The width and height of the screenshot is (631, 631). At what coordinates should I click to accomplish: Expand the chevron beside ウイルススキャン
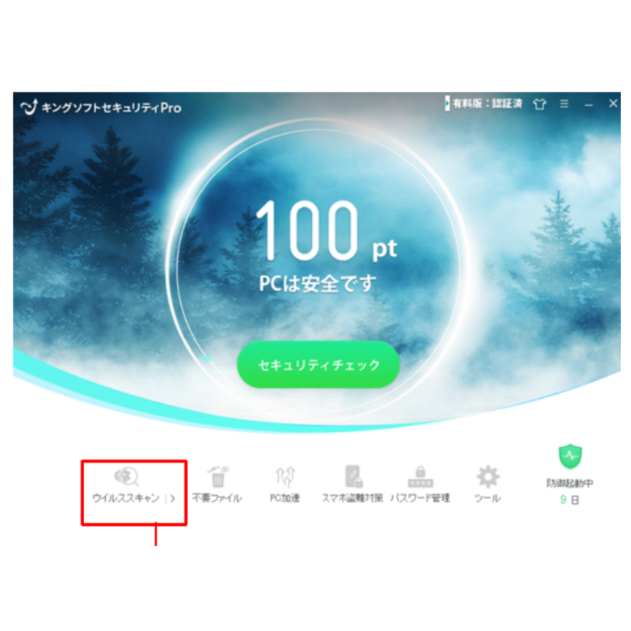coord(172,498)
